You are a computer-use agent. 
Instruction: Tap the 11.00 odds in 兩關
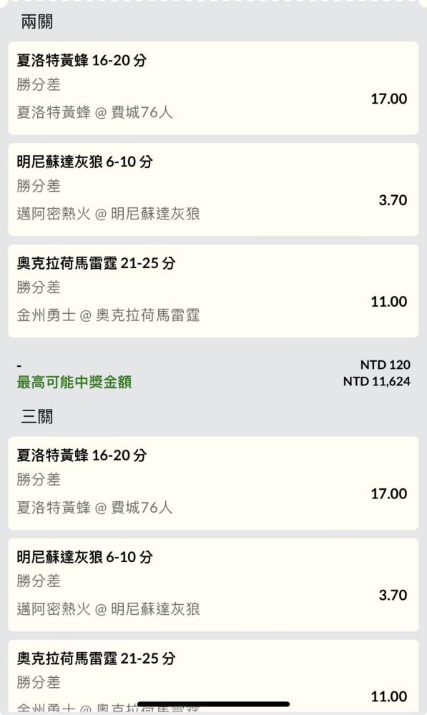[388, 302]
